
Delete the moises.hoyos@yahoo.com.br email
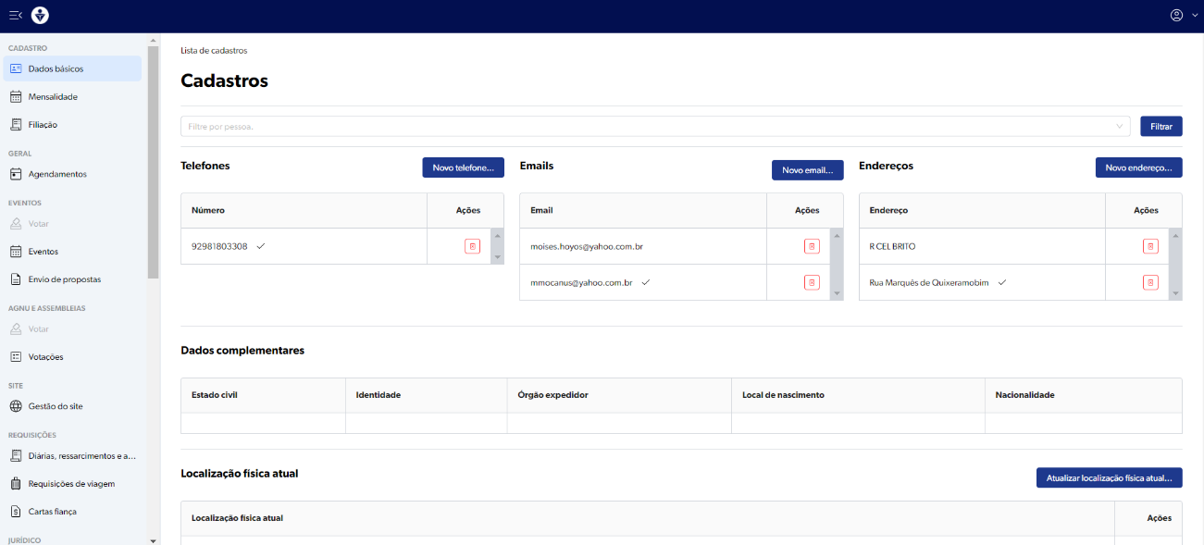[812, 246]
